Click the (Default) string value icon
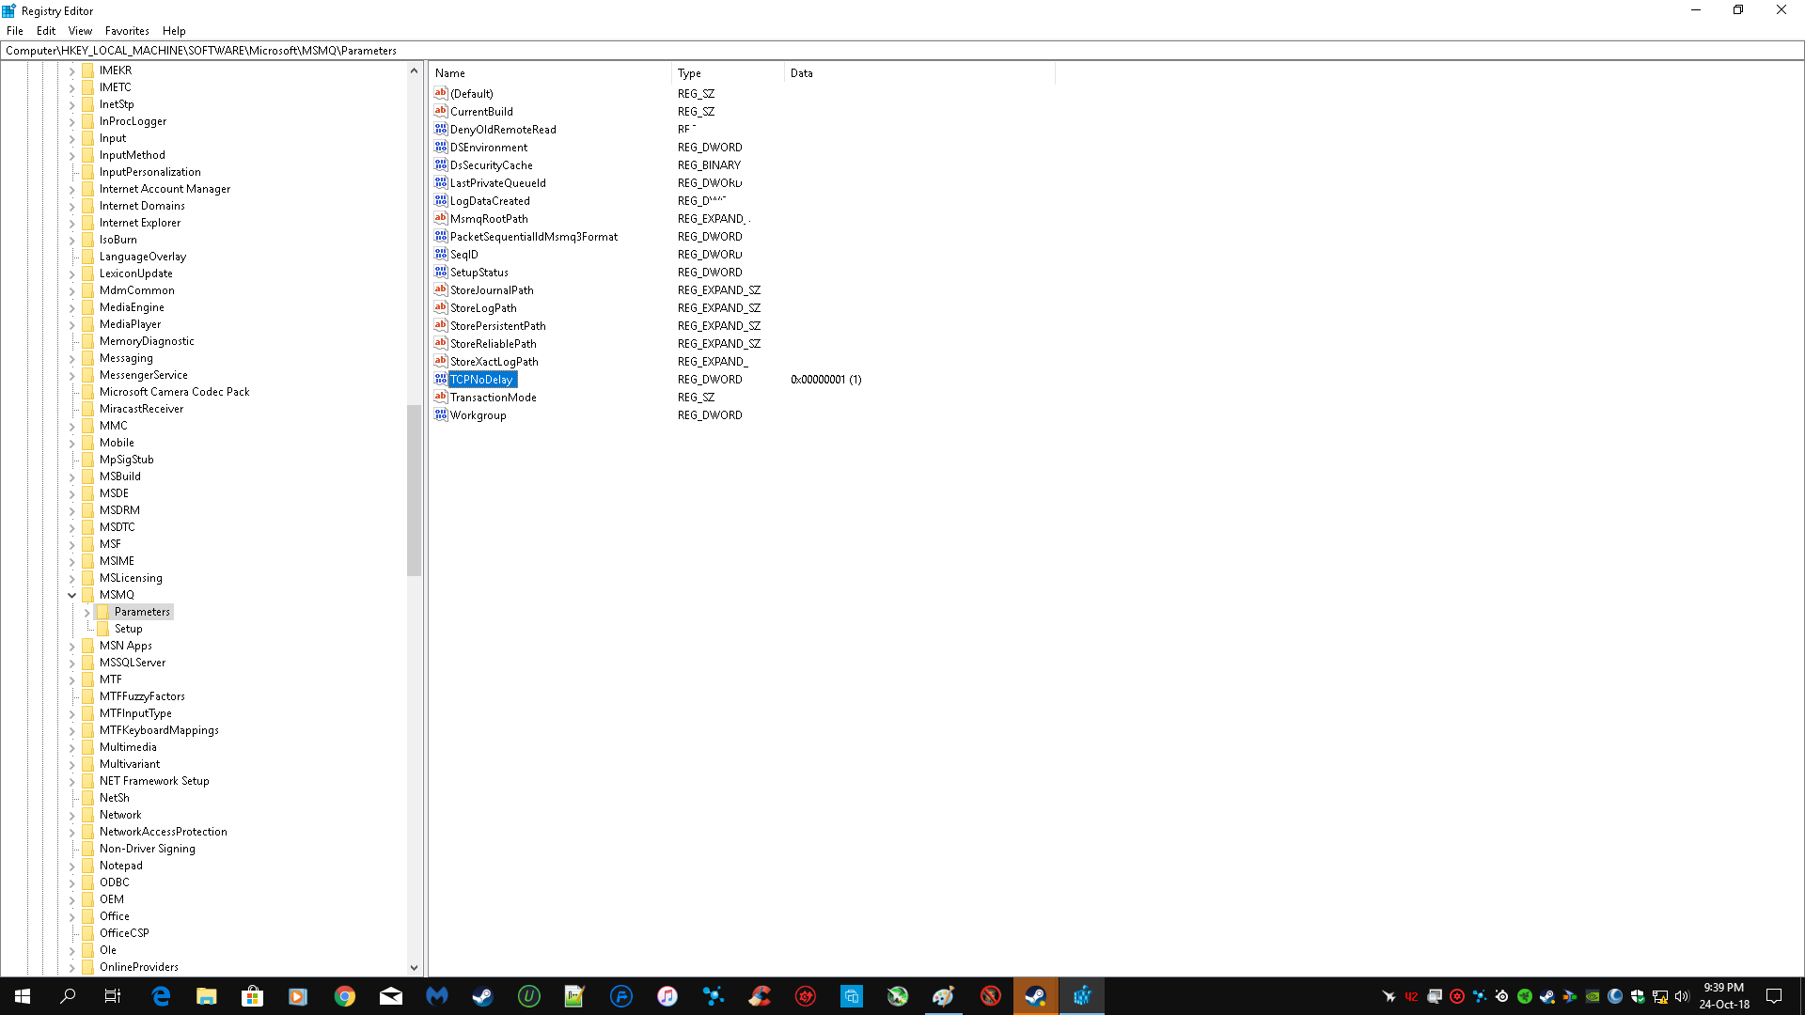 click(440, 93)
